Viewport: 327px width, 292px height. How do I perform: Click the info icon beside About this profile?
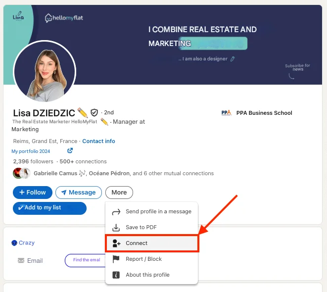pos(116,275)
